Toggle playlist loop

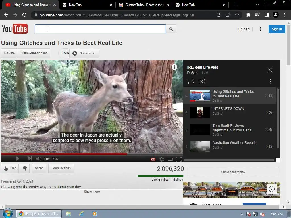tap(191, 81)
